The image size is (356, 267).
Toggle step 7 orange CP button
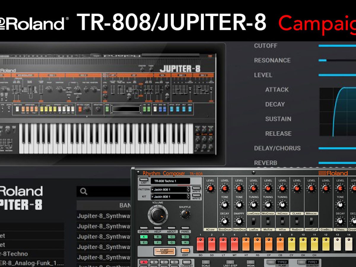[x=269, y=244]
